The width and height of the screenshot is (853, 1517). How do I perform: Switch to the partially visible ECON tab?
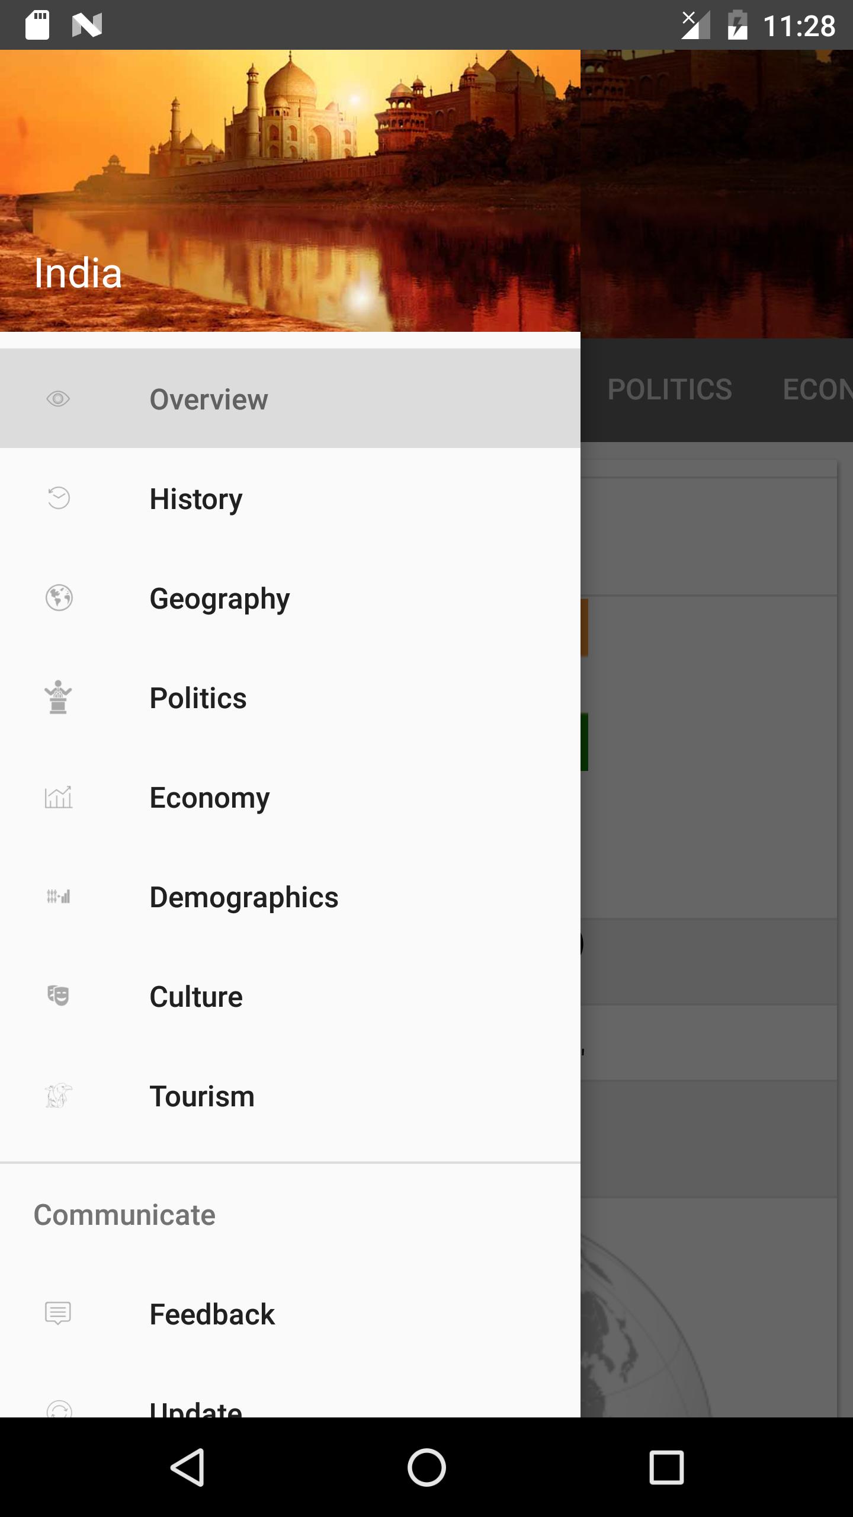[817, 389]
